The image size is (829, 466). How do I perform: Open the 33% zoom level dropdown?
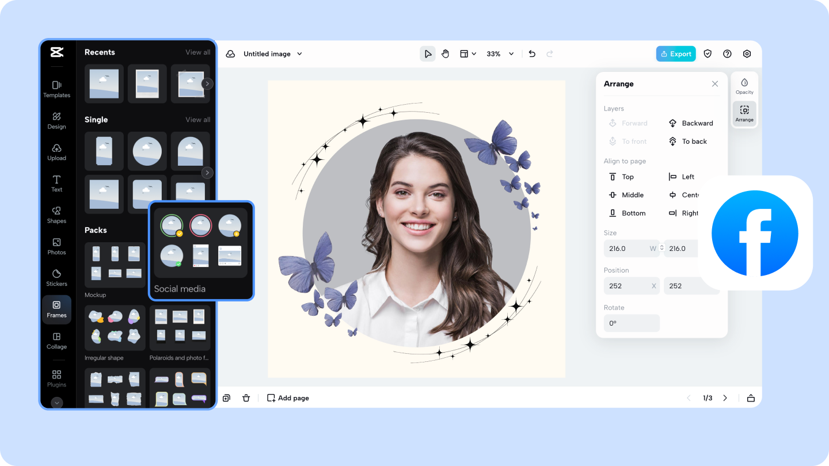coord(499,54)
